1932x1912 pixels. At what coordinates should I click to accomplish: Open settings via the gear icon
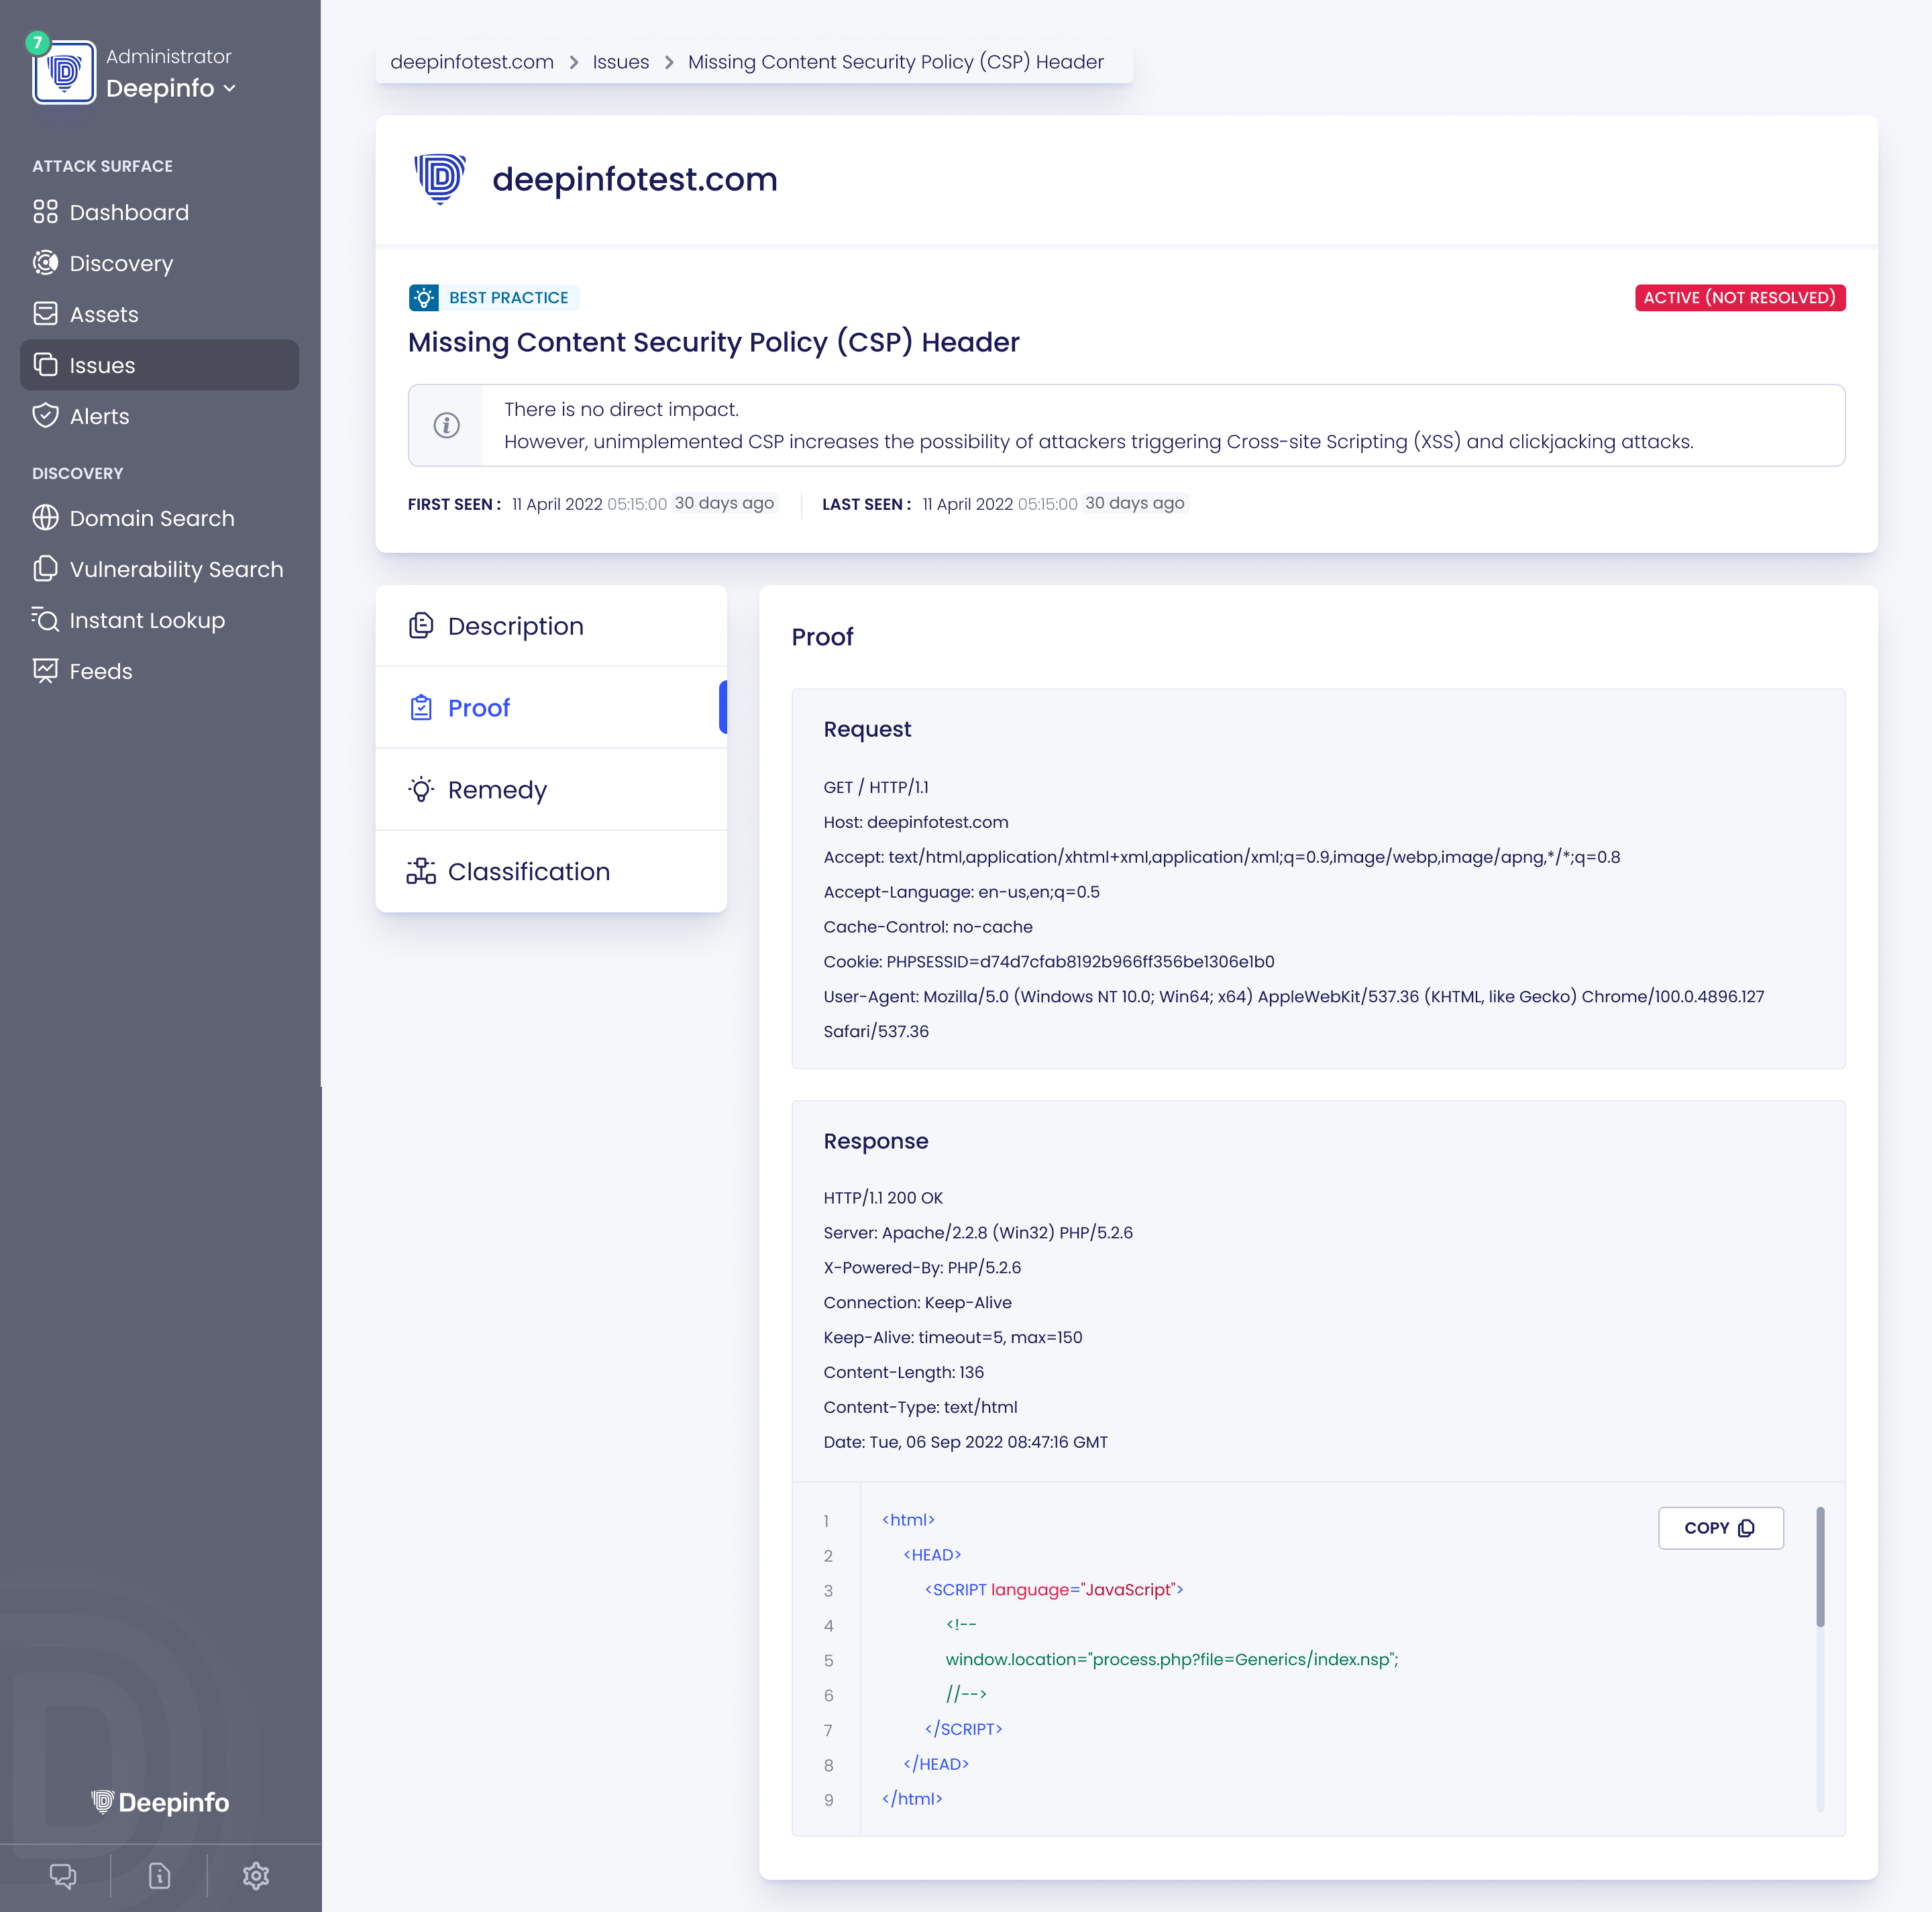(x=256, y=1876)
